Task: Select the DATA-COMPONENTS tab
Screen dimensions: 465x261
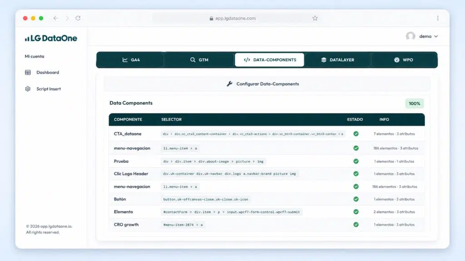Action: [270, 60]
